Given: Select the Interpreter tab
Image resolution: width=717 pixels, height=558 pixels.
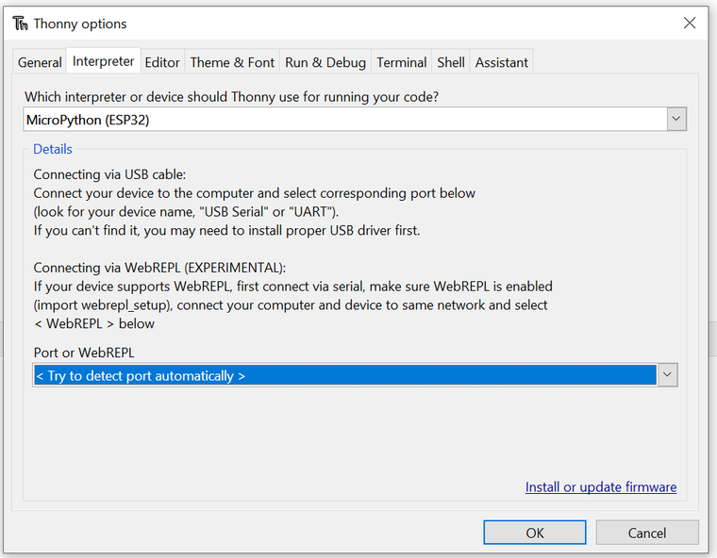Looking at the screenshot, I should tap(104, 61).
